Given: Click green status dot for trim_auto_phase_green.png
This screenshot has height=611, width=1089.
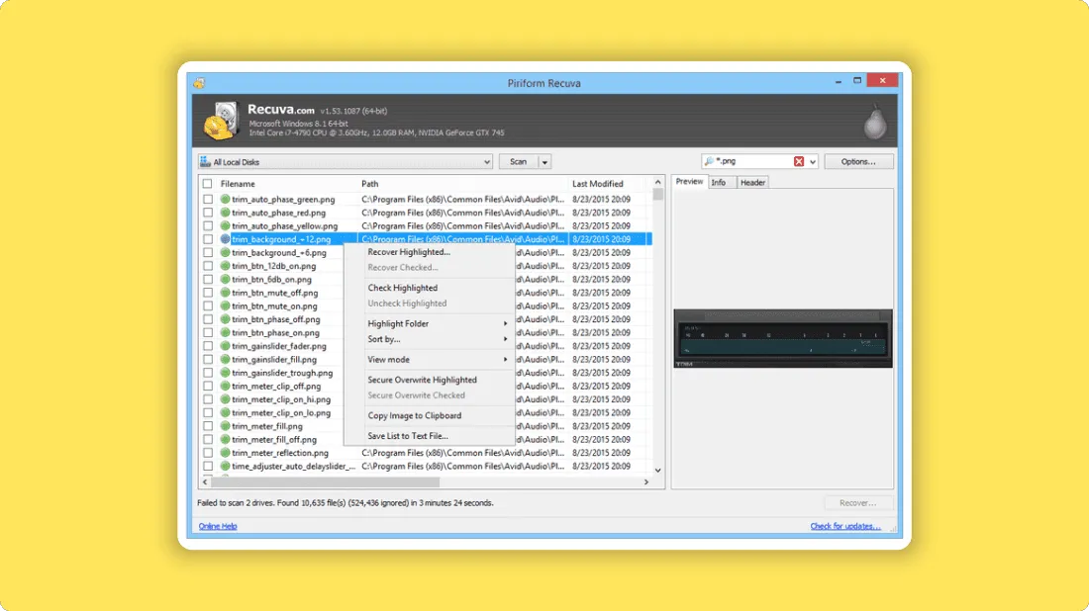Looking at the screenshot, I should point(225,199).
